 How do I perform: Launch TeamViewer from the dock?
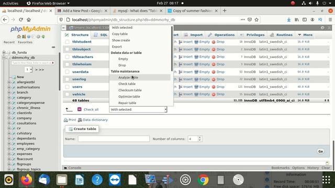tap(115, 180)
